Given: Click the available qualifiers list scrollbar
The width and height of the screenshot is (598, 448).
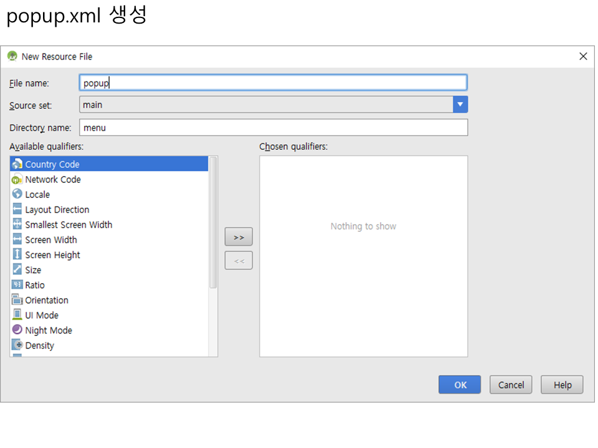Looking at the screenshot, I should pos(213,222).
